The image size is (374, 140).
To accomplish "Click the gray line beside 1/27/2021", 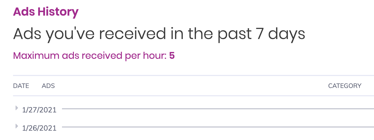I will pos(218,109).
